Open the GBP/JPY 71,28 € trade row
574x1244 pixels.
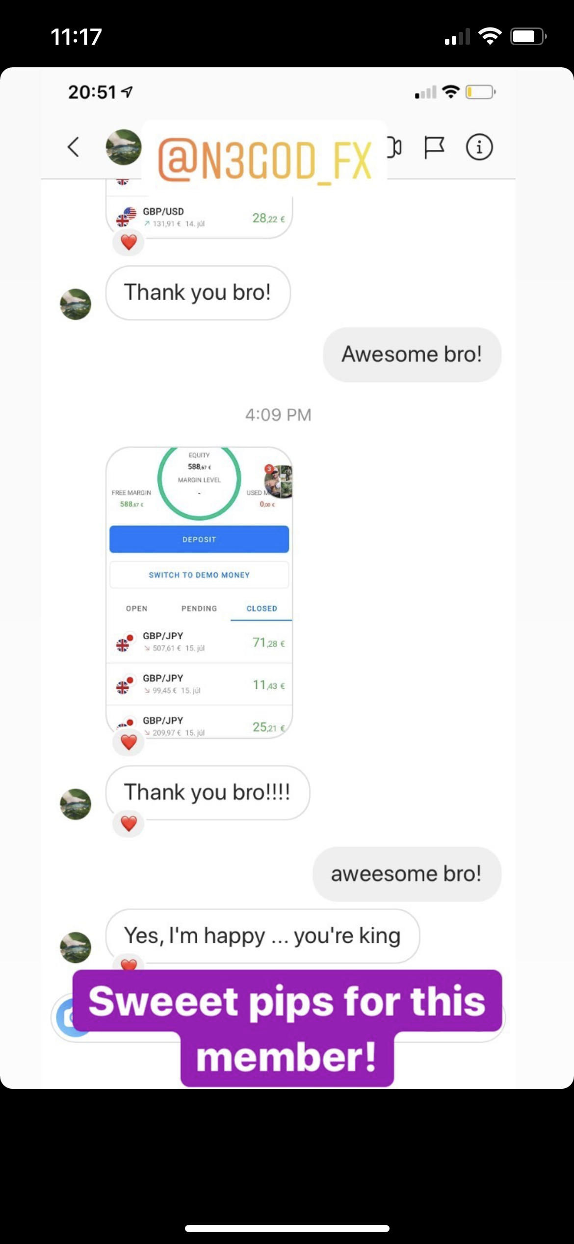[199, 642]
